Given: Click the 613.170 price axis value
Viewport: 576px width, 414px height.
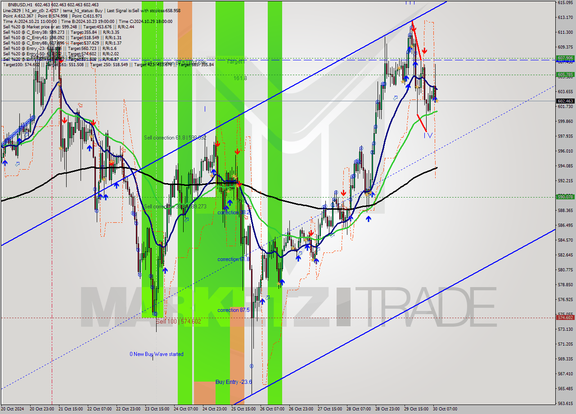Looking at the screenshot, I should click(x=565, y=18).
